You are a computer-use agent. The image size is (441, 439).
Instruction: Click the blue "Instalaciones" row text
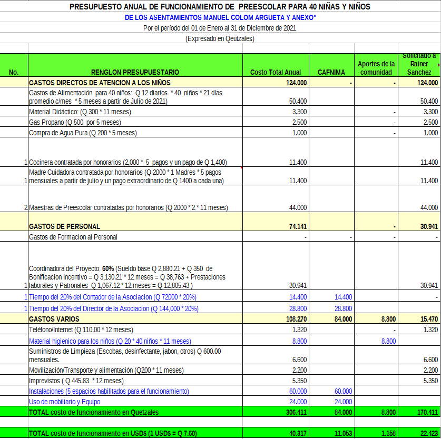(109, 391)
